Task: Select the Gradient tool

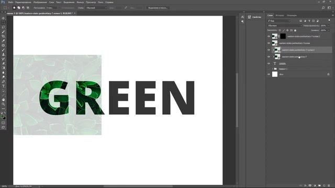Action: [x=3, y=68]
